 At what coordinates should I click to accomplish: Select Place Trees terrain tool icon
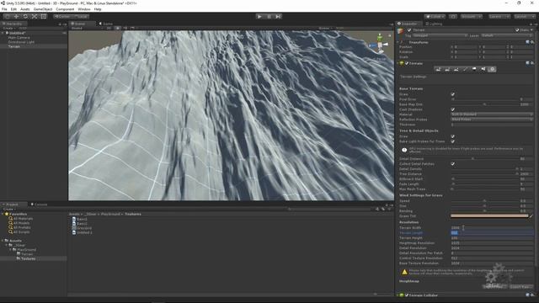click(x=474, y=69)
